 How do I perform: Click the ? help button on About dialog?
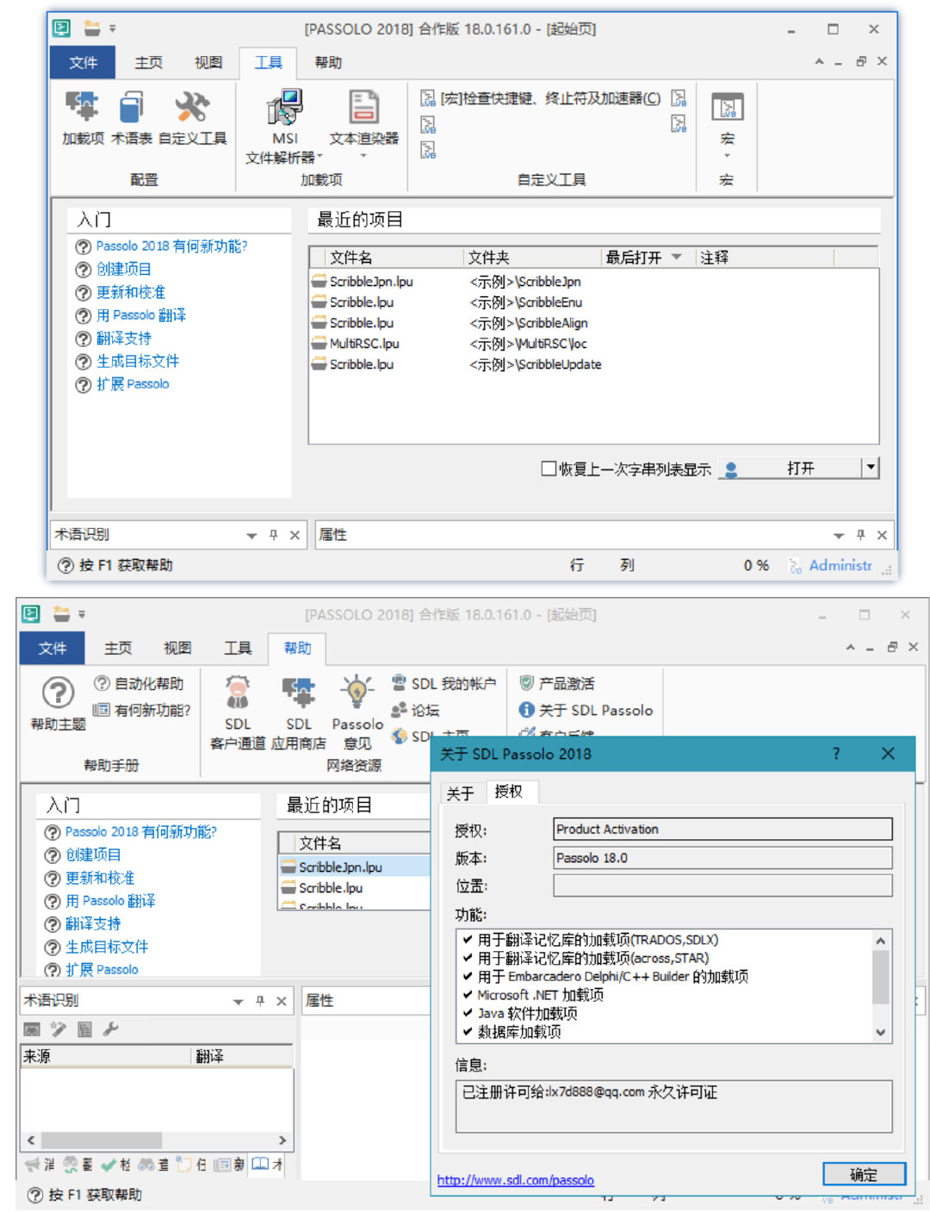coord(836,754)
